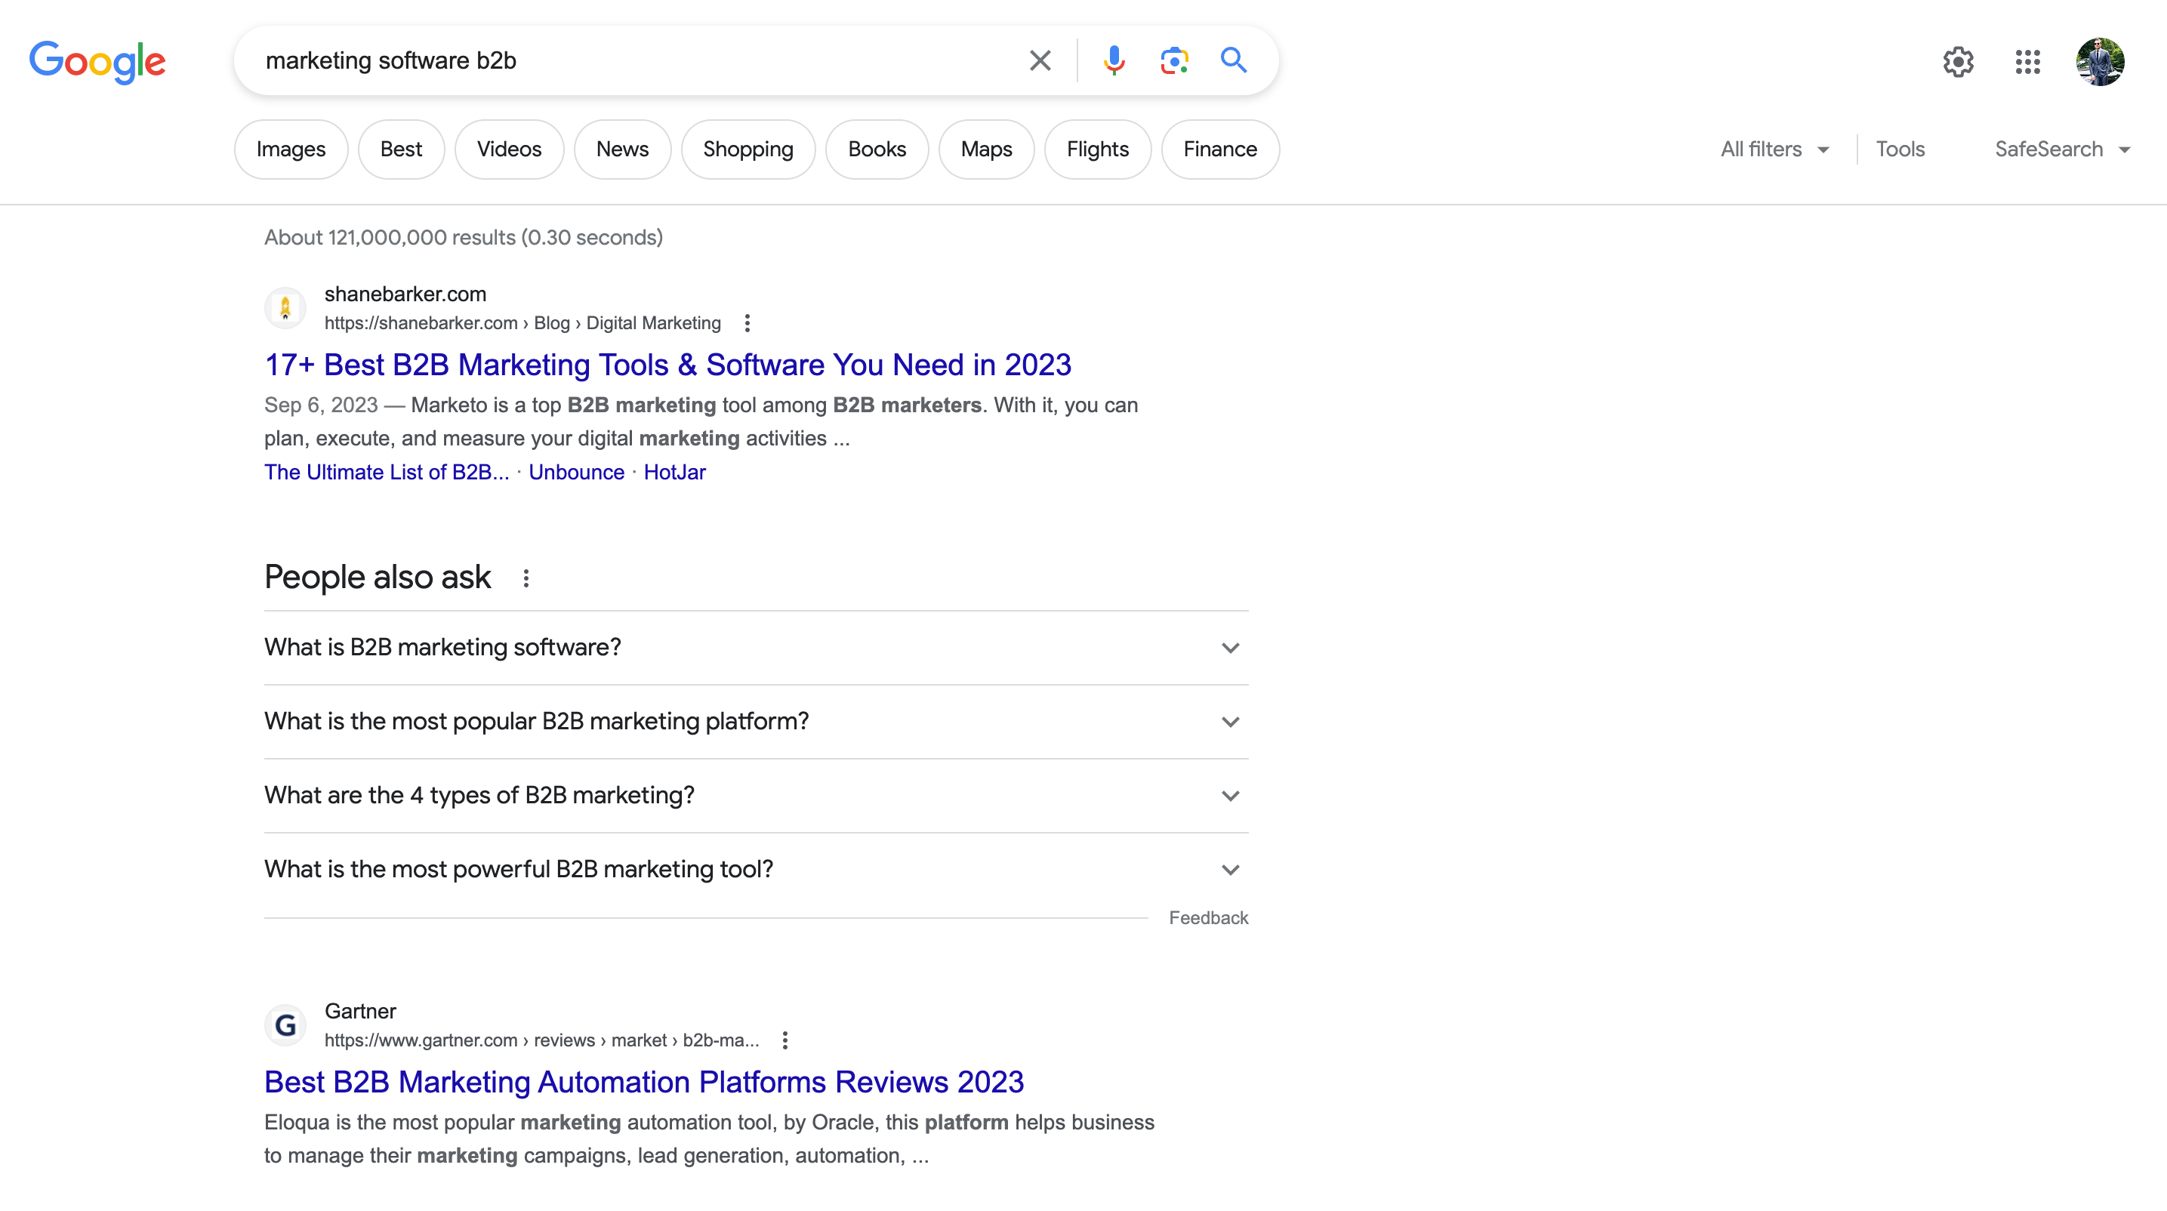Open the SafeSearch dropdown
The height and width of the screenshot is (1211, 2167).
point(2062,149)
